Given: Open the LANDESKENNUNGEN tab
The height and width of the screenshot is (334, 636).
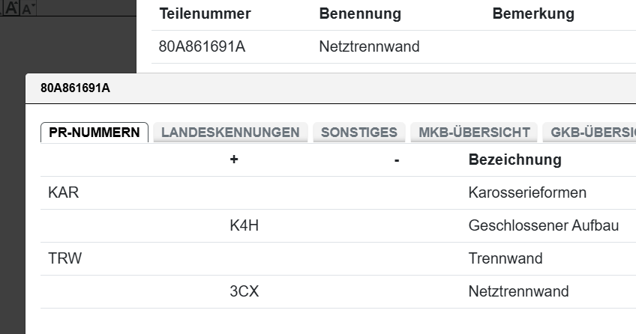Looking at the screenshot, I should pyautogui.click(x=230, y=133).
